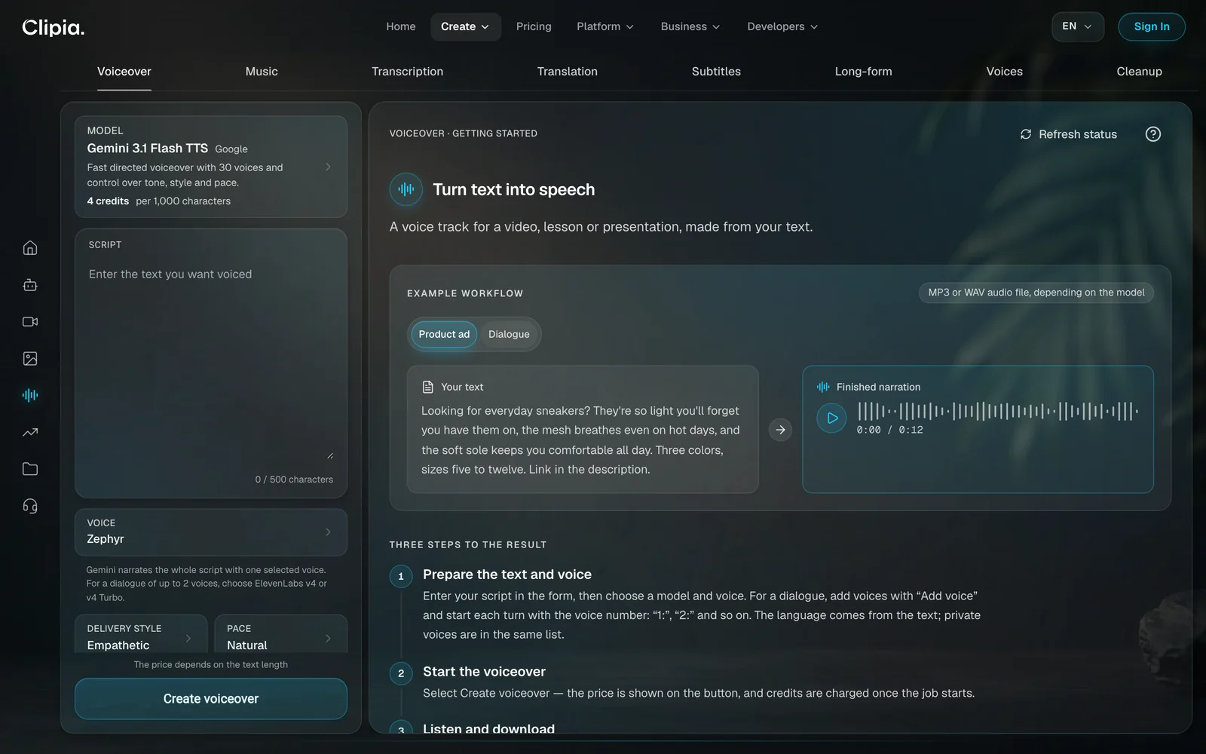Click Refresh status

[1069, 134]
